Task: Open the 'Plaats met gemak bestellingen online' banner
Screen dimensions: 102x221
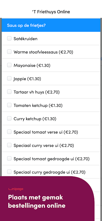Action: [37, 201]
